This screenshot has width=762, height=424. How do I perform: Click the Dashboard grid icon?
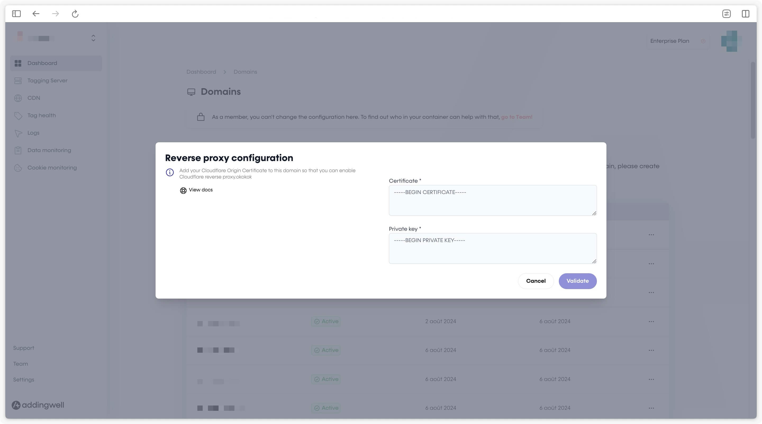pyautogui.click(x=18, y=63)
